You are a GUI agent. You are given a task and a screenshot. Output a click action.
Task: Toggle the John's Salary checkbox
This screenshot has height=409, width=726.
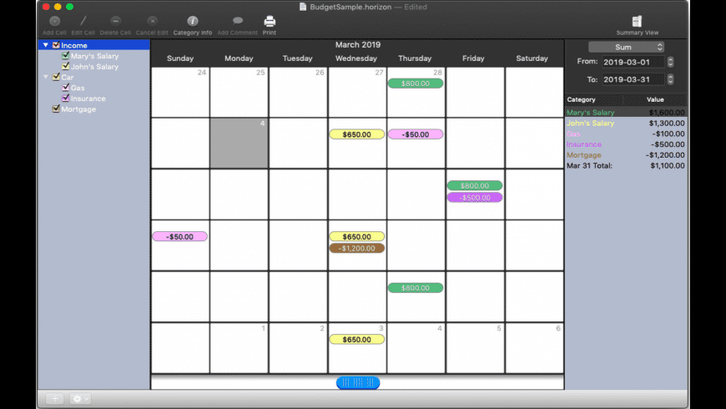pos(65,67)
